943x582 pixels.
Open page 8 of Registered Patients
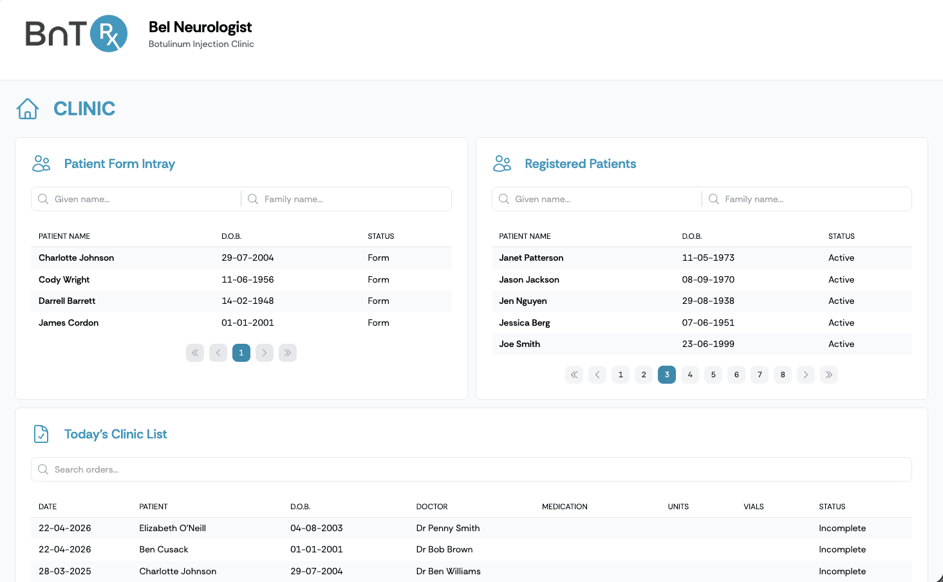[783, 375]
